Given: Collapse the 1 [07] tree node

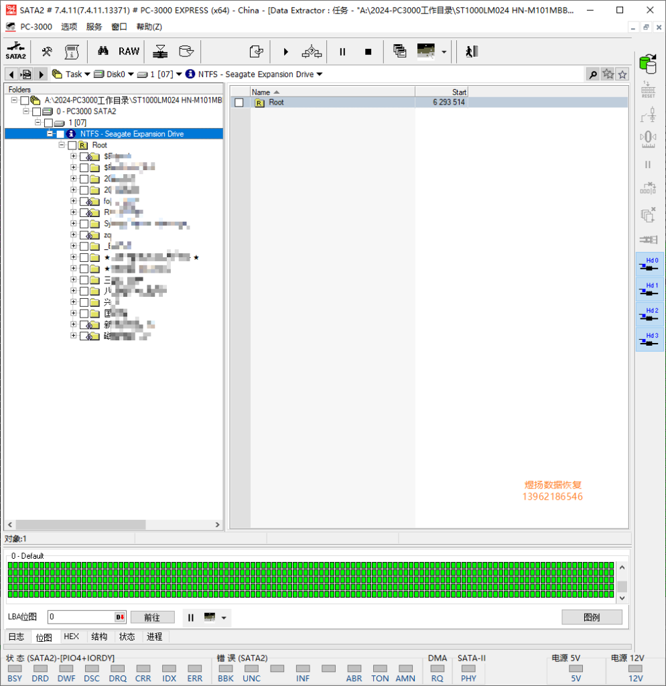Looking at the screenshot, I should (x=38, y=123).
